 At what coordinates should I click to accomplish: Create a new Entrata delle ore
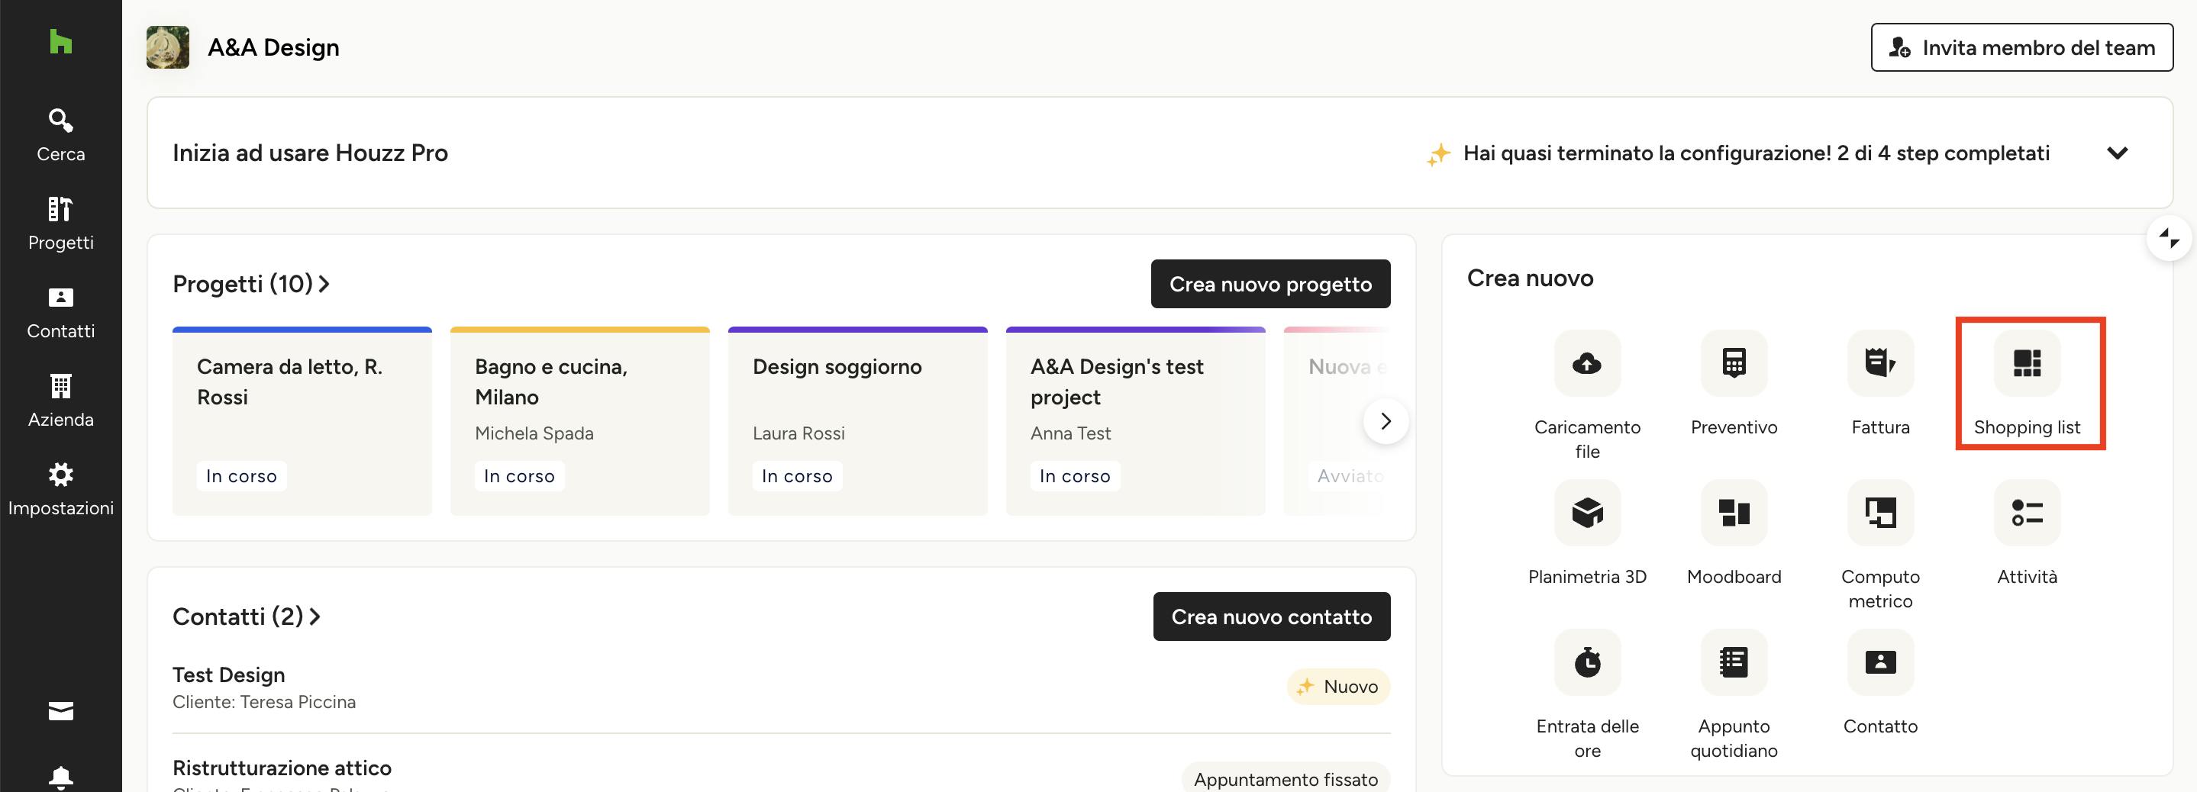tap(1586, 696)
